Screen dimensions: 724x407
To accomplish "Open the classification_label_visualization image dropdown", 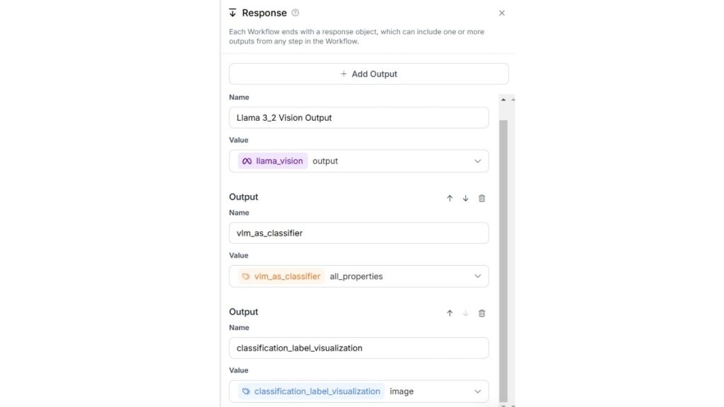I will 477,391.
